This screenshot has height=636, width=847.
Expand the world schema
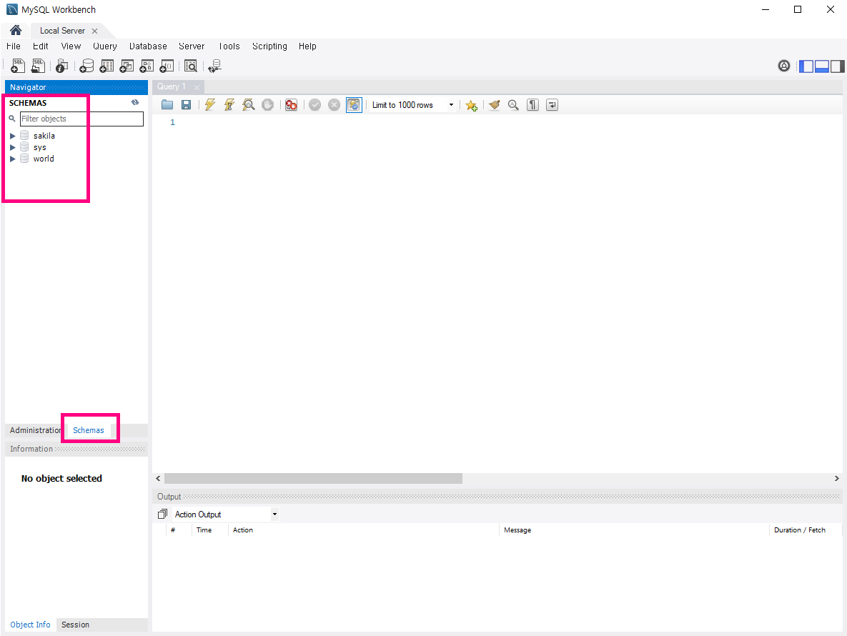coord(12,159)
